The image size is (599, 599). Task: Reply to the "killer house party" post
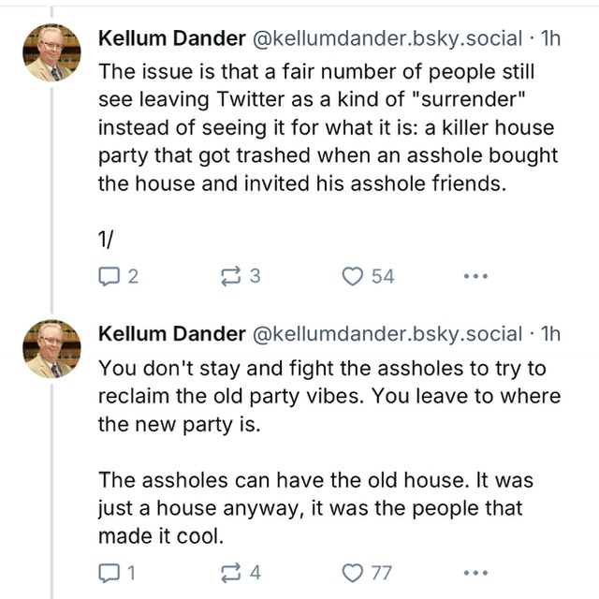pyautogui.click(x=110, y=276)
